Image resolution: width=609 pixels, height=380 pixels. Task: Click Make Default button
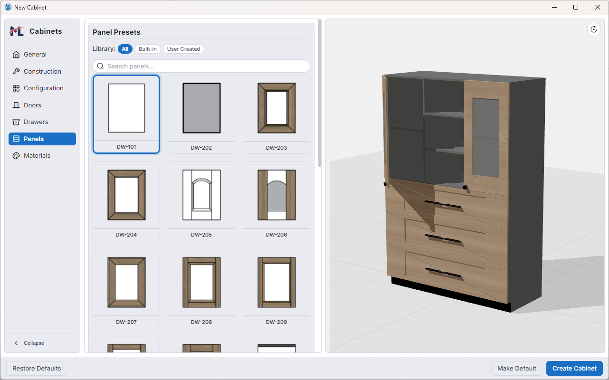pyautogui.click(x=517, y=368)
